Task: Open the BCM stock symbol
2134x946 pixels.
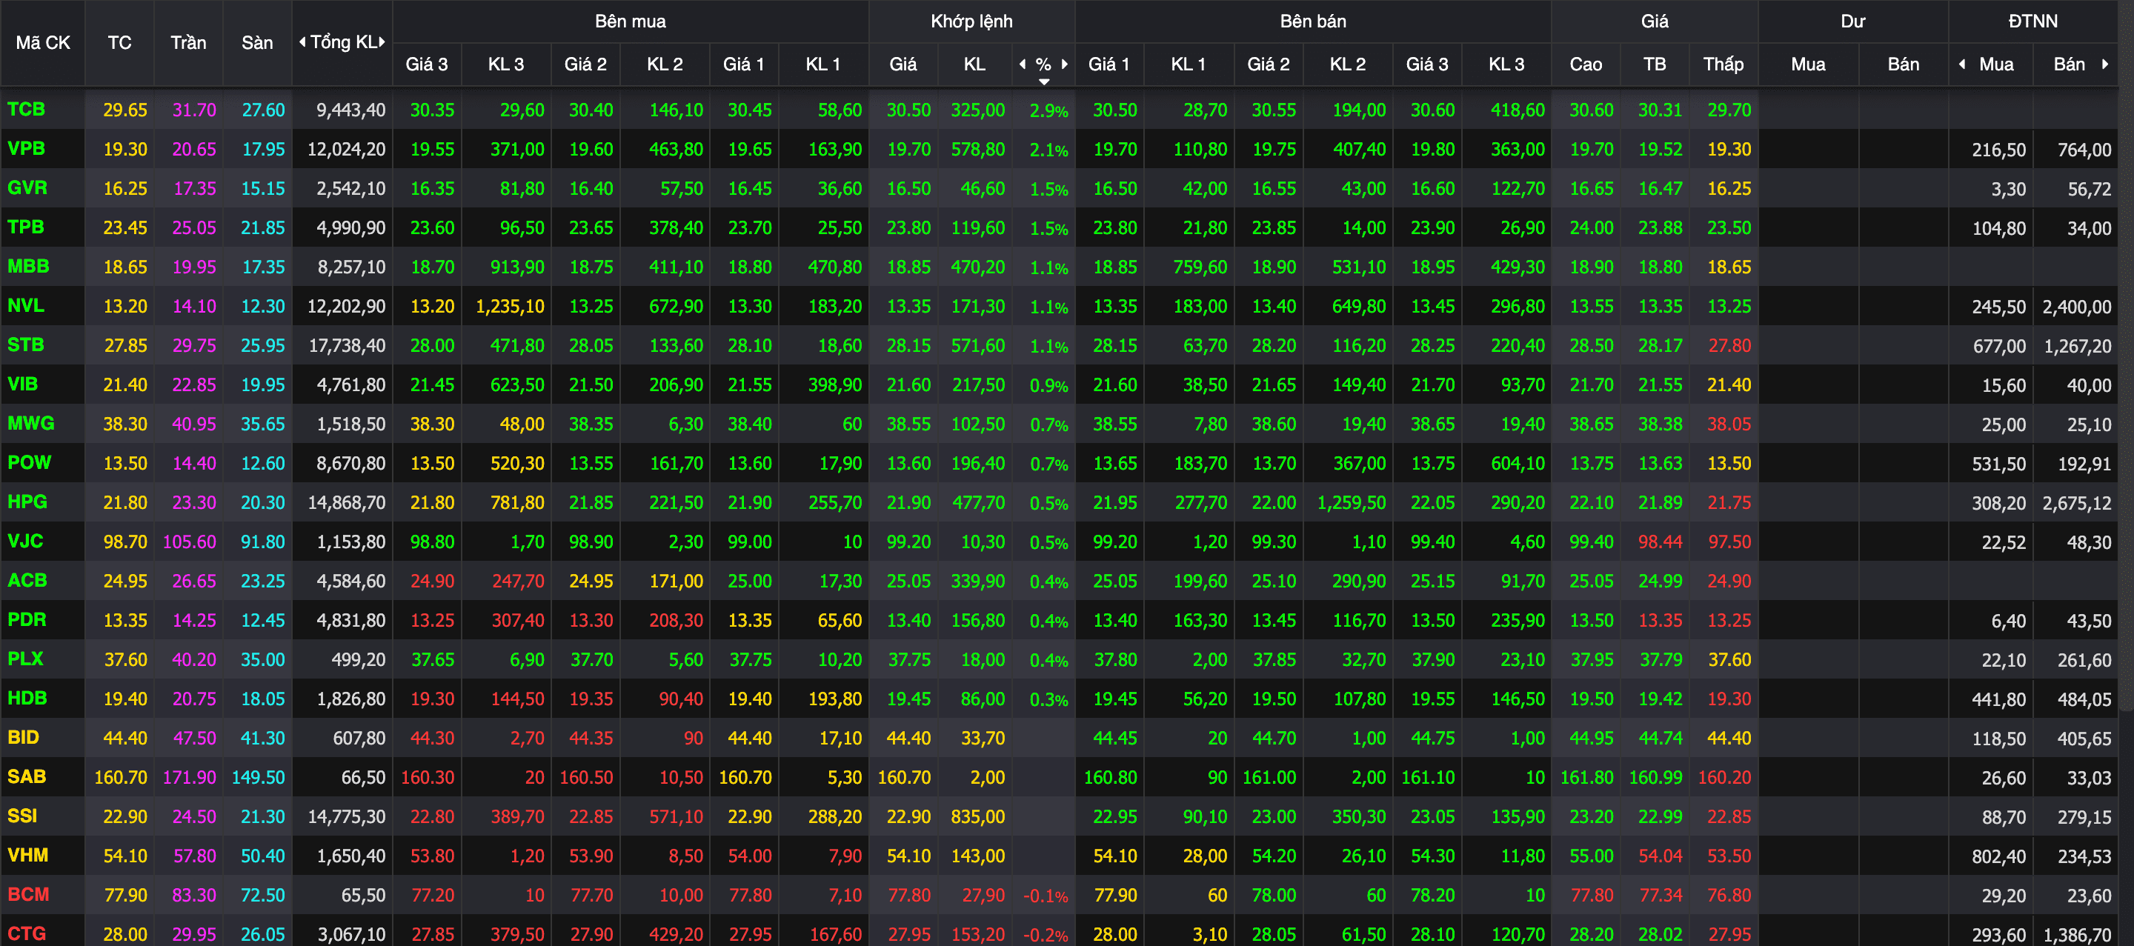Action: coord(28,895)
